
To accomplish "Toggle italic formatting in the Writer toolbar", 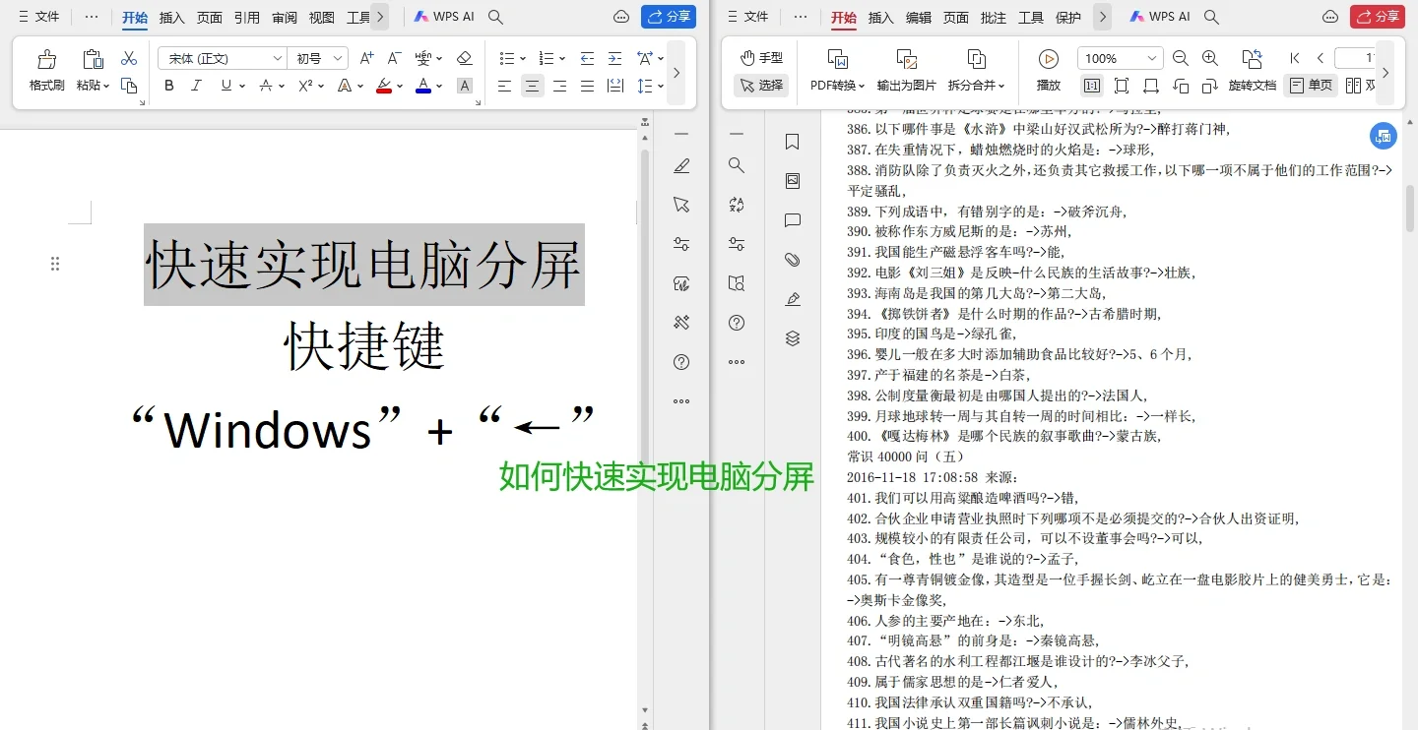I will pos(196,86).
